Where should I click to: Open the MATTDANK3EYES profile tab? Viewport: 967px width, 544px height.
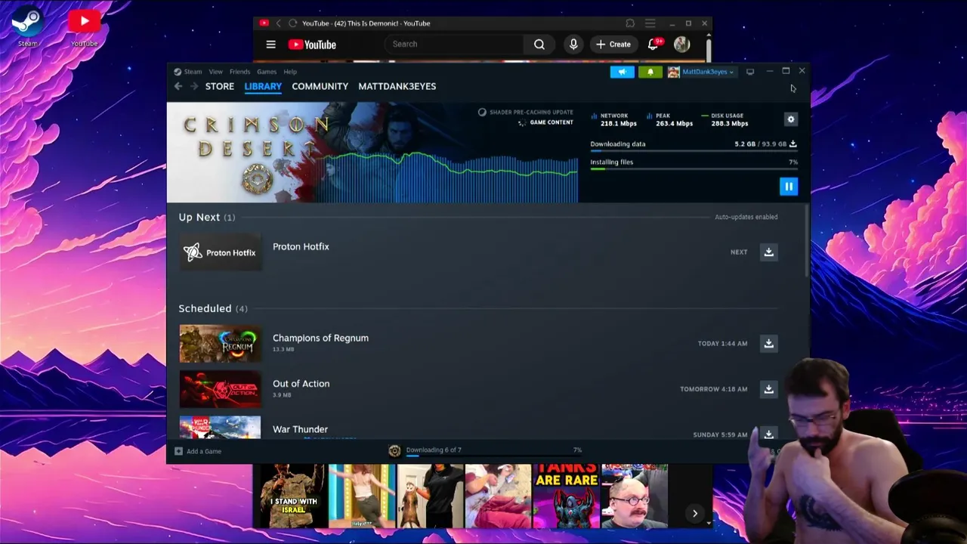(397, 86)
